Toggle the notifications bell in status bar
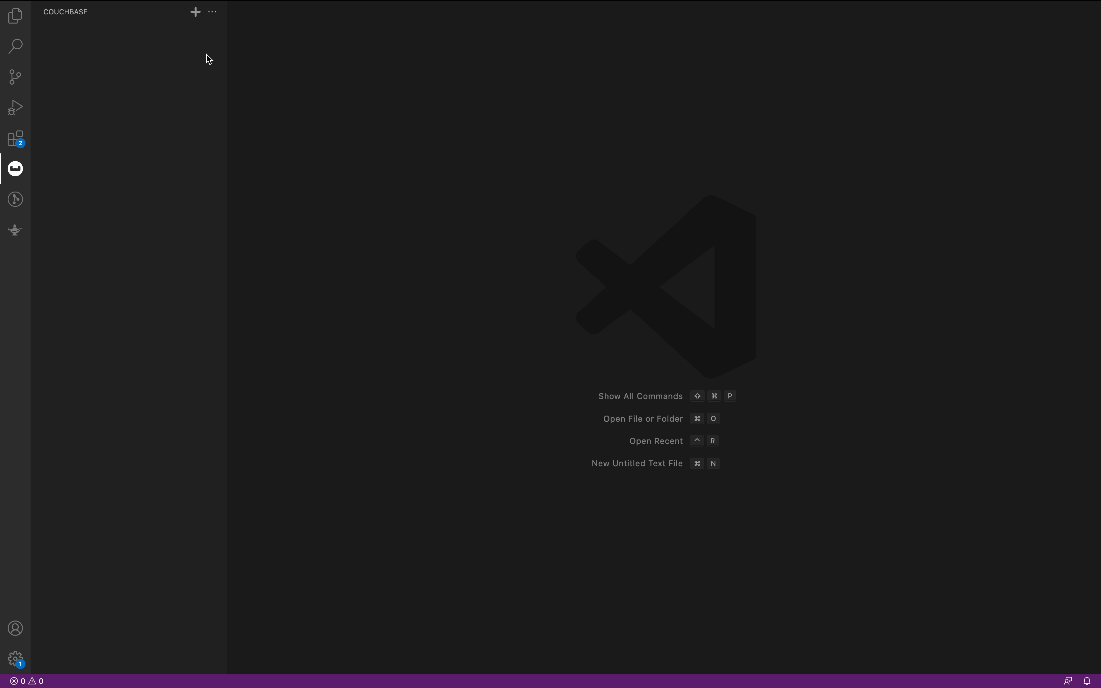Screen dimensions: 1101x688 [x=1087, y=681]
